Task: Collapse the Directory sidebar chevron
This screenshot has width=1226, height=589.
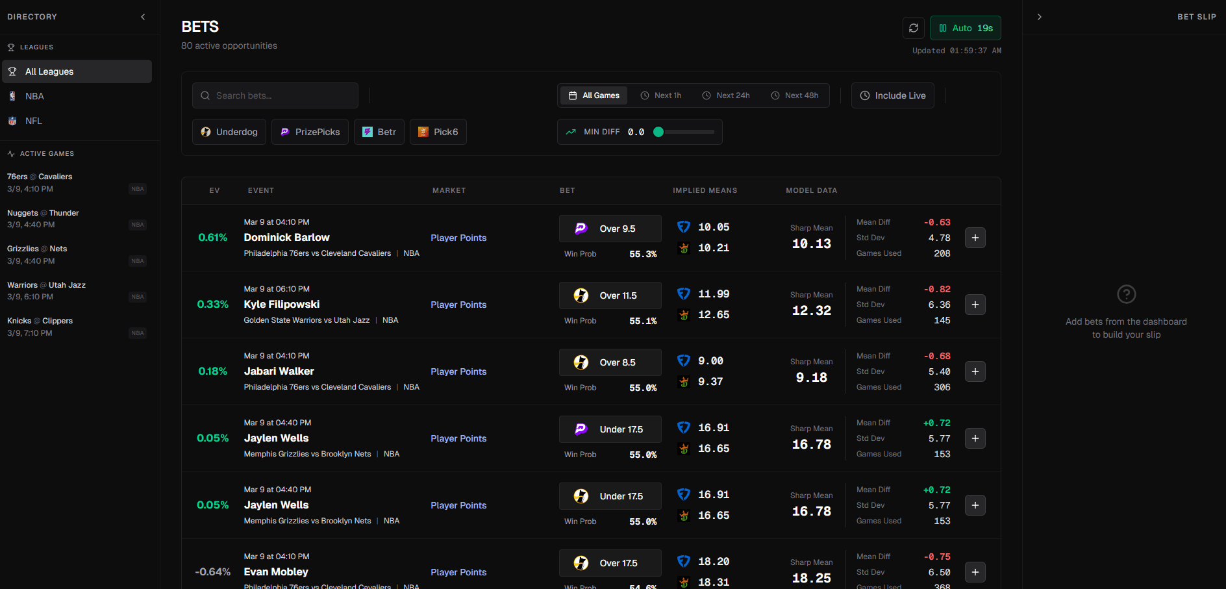Action: (x=143, y=17)
